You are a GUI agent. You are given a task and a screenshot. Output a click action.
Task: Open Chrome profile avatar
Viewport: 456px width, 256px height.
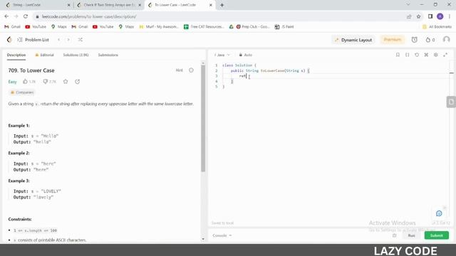pyautogui.click(x=440, y=16)
